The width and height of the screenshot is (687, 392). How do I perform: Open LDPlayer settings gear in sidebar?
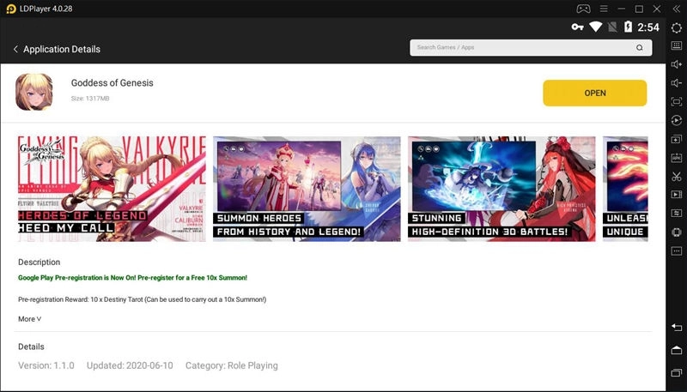tap(677, 27)
